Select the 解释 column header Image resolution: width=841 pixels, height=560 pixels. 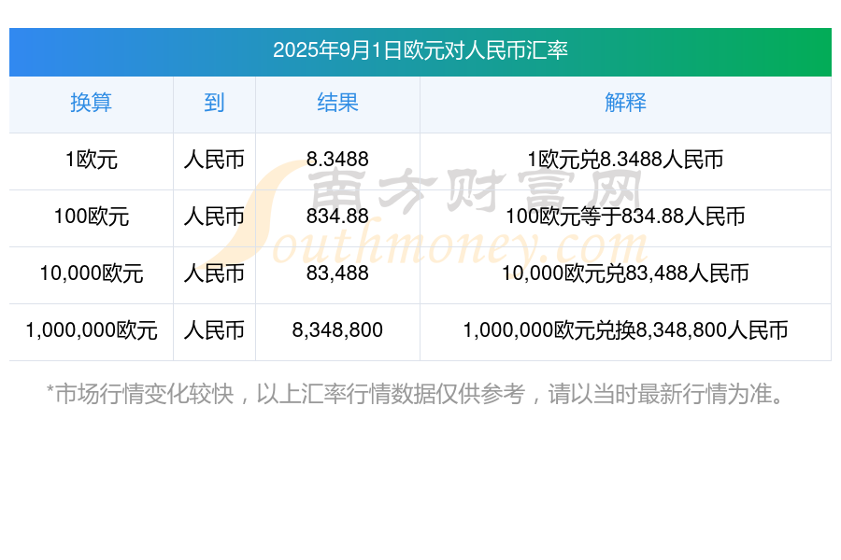(x=625, y=103)
